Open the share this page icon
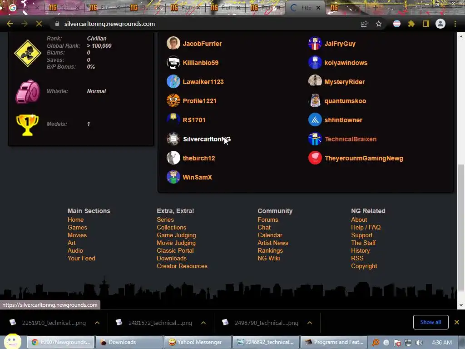 364,24
